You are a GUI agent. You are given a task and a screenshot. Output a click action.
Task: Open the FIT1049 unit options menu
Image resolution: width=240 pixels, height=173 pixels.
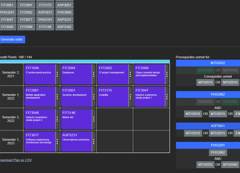pos(57,75)
